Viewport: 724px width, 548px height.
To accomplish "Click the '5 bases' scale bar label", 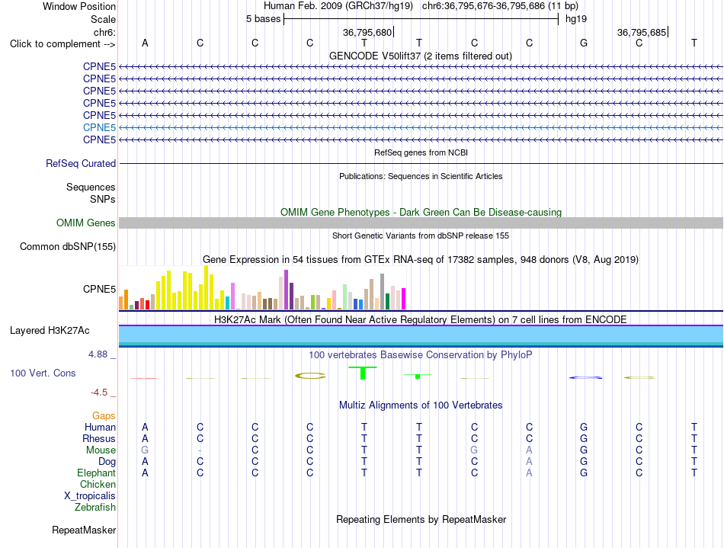I will point(263,19).
